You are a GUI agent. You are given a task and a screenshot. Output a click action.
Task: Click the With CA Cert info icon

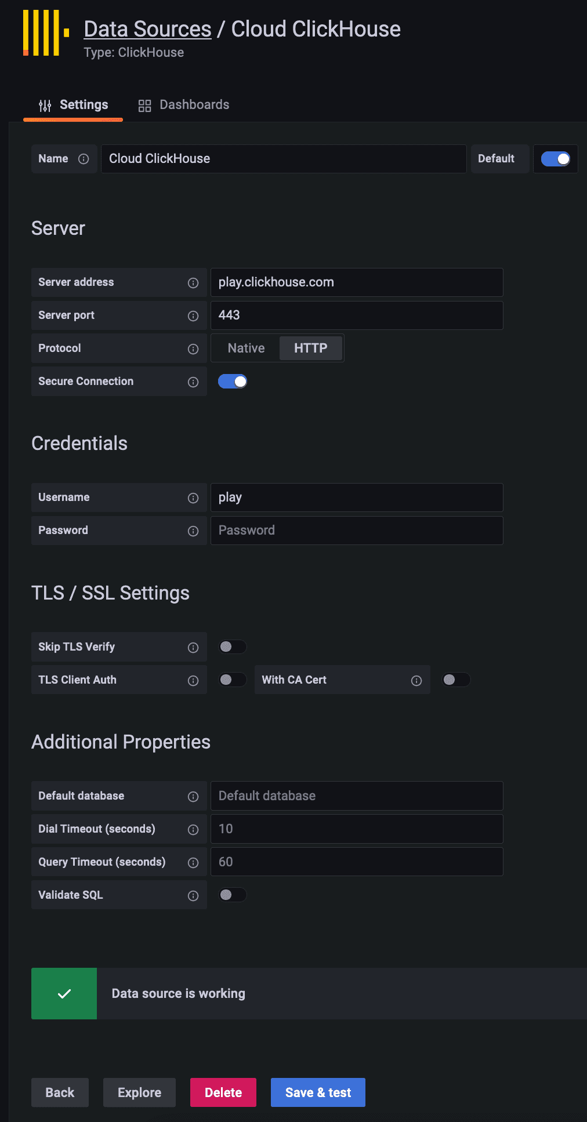416,681
